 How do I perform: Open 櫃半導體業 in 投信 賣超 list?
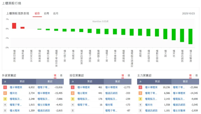click(x=111, y=87)
